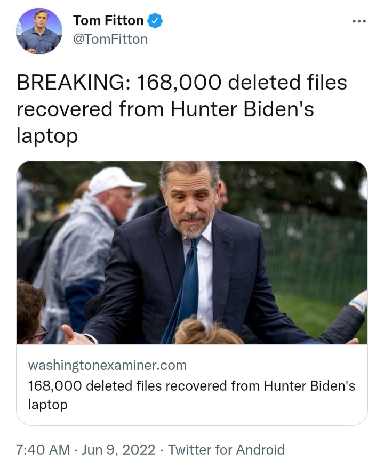Open the @TomFitton handle link
The image size is (384, 468).
pyautogui.click(x=110, y=39)
